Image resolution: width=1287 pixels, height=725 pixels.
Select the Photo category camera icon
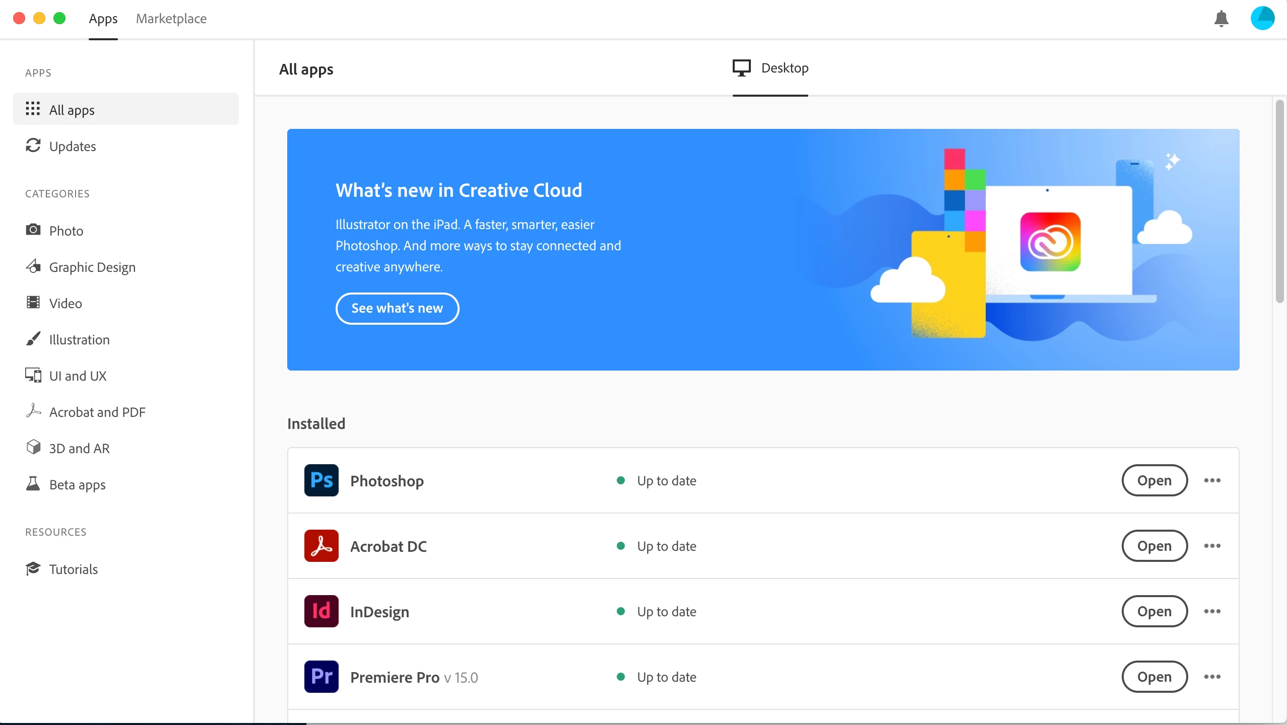point(33,230)
